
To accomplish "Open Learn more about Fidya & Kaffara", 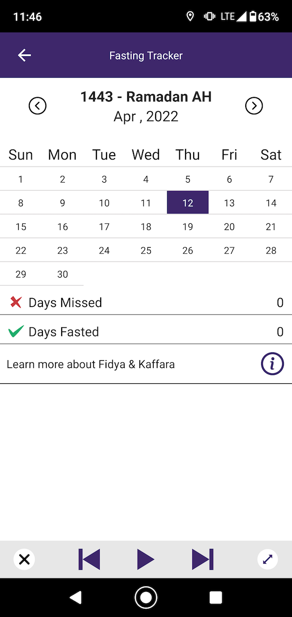I will 91,364.
